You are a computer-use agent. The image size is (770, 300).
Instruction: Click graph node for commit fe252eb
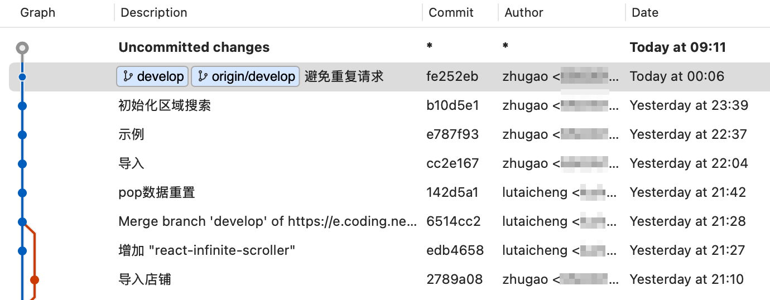point(22,76)
